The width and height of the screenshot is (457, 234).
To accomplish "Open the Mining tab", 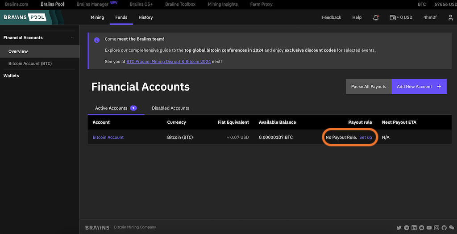I will click(97, 17).
